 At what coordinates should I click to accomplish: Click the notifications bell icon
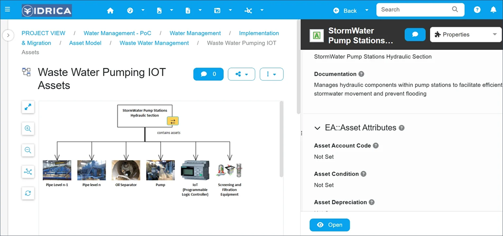click(x=493, y=10)
